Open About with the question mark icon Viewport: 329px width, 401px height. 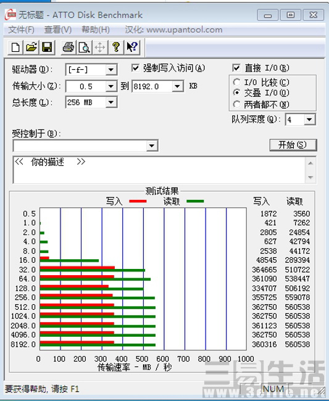point(116,48)
